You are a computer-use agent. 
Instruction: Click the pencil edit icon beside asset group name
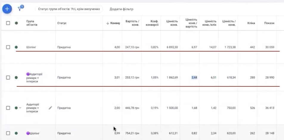pyautogui.click(x=50, y=108)
